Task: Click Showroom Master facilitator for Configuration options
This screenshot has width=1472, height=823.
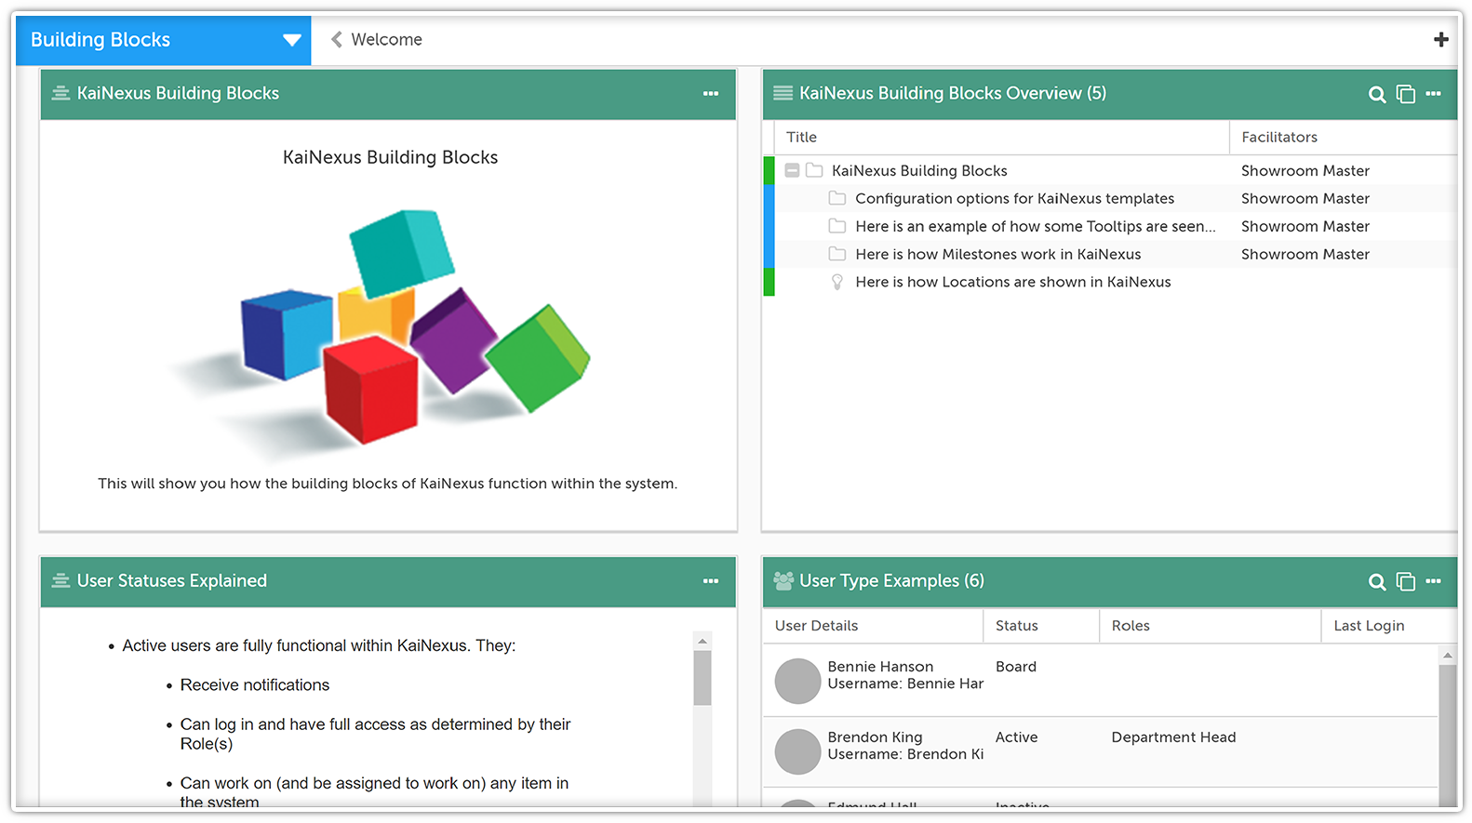Action: [1305, 199]
